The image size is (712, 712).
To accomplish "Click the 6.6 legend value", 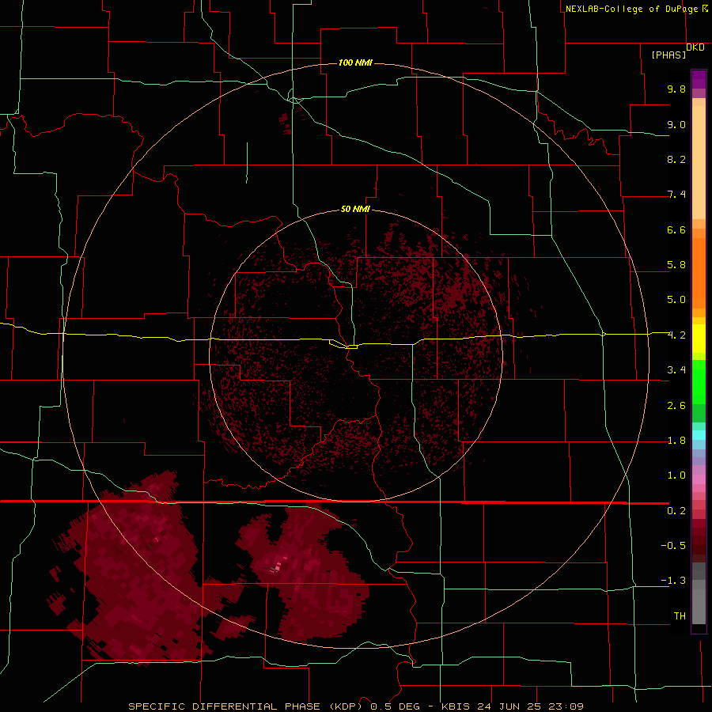I will point(676,229).
